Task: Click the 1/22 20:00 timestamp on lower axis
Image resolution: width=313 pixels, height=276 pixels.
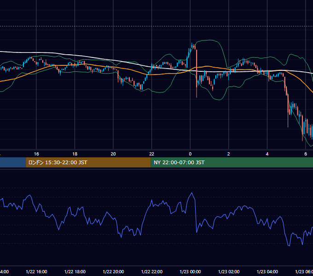Action: (113, 271)
